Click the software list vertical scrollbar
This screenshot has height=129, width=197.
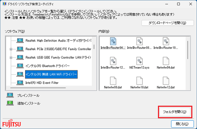[94, 47]
